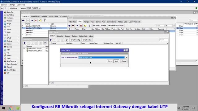198x111 pixels.
Task: Switch to Leases tab
Action: 67,36
